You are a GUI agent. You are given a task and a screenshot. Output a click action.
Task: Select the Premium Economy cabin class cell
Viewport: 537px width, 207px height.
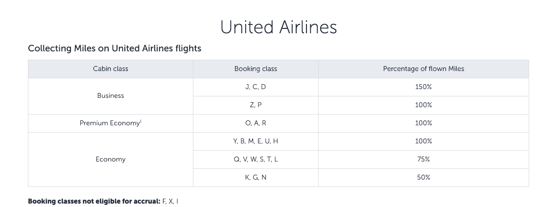(x=109, y=123)
